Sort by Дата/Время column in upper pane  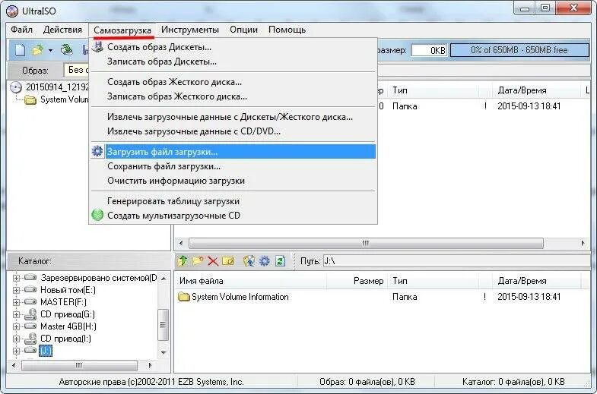[536, 90]
